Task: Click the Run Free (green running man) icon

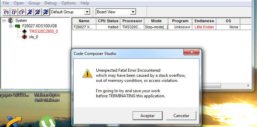Action: pyautogui.click(x=45, y=12)
